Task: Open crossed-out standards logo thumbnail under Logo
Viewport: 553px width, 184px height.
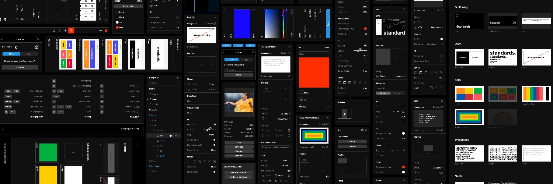Action: [x=536, y=57]
